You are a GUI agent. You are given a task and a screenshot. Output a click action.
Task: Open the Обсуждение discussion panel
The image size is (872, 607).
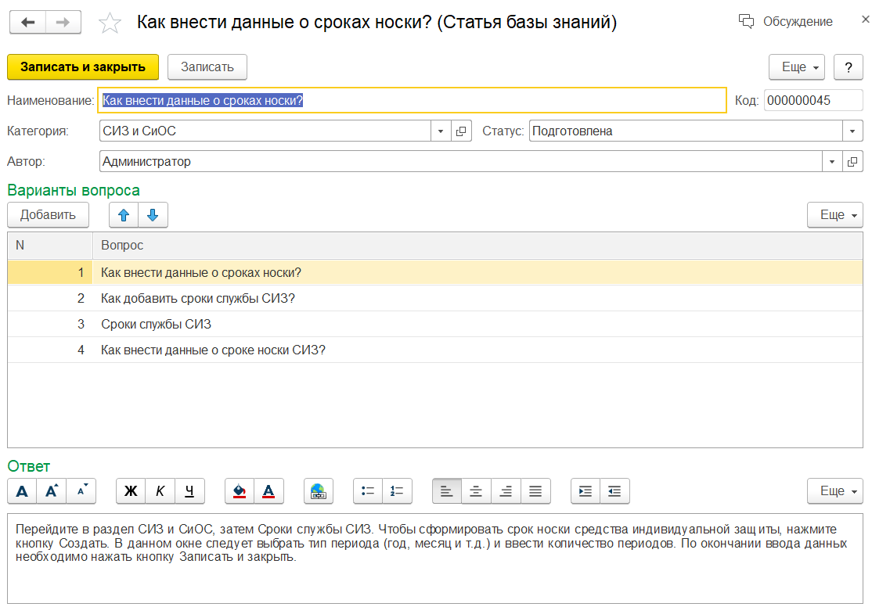coord(786,22)
